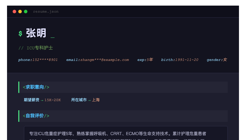Click the 所在城市 label
Viewport: 246px width, 140px height.
tap(79, 100)
